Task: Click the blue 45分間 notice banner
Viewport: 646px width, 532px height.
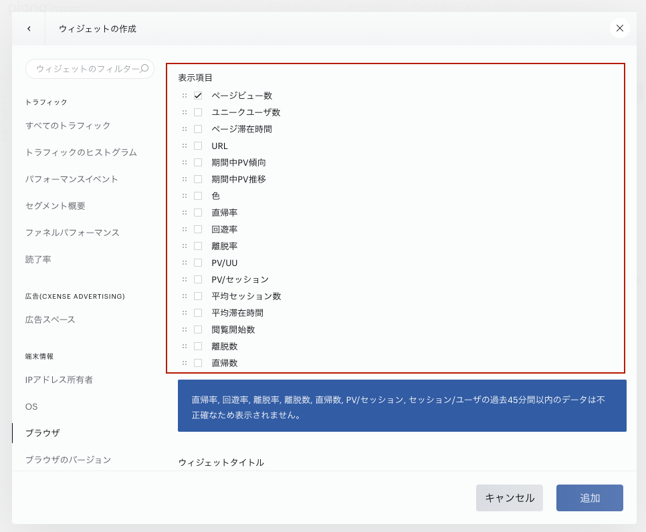Action: (x=402, y=406)
